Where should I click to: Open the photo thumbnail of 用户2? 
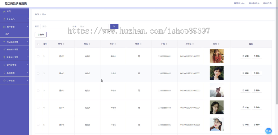click(x=217, y=73)
